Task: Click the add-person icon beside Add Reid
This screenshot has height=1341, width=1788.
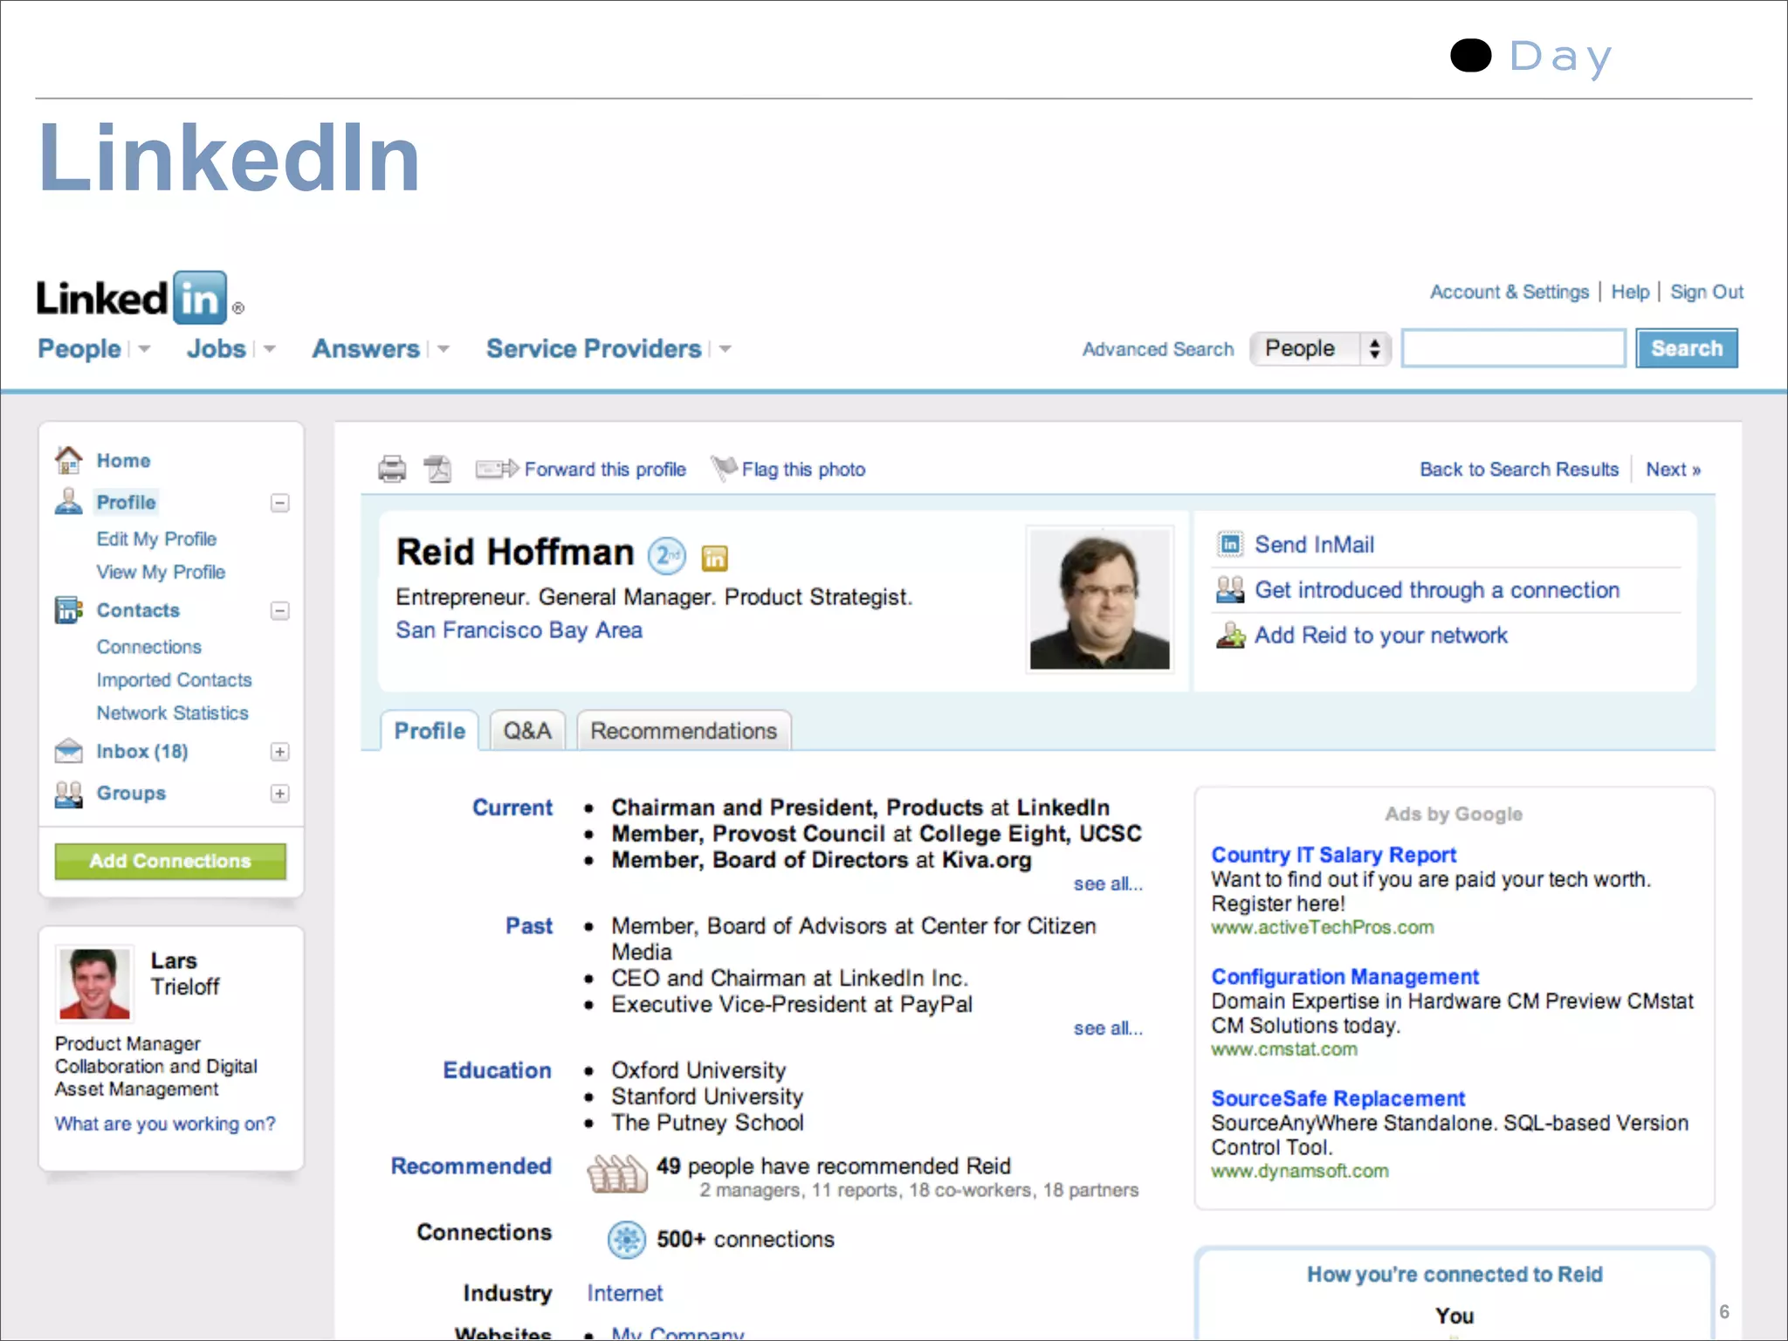Action: (x=1230, y=635)
